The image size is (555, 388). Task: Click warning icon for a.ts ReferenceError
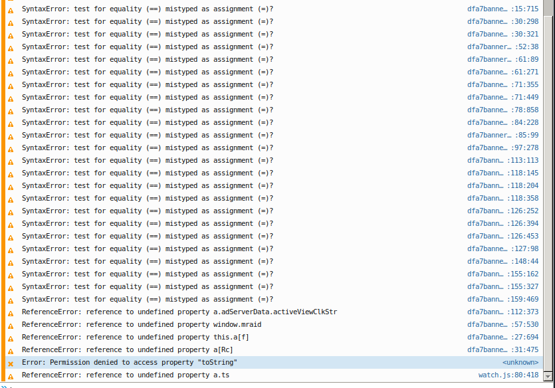[x=11, y=376]
